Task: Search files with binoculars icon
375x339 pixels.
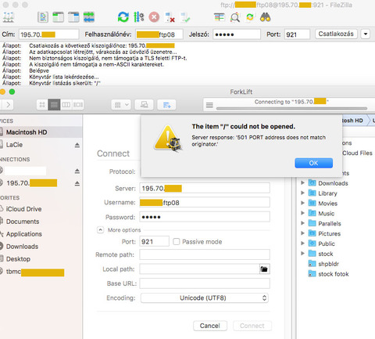Action: tap(266, 17)
